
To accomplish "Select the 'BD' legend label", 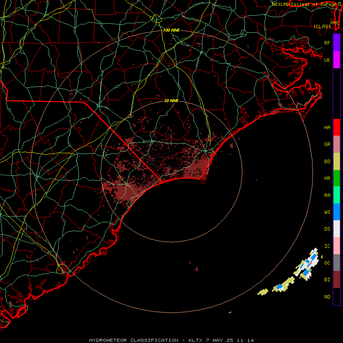I will [327, 162].
